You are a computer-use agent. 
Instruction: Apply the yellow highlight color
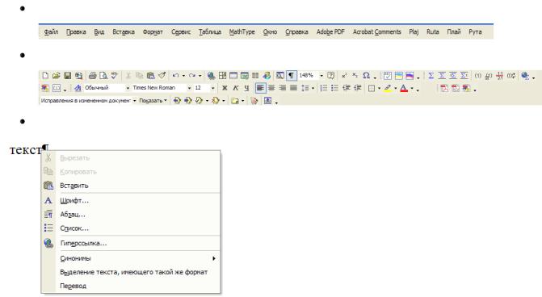click(388, 88)
